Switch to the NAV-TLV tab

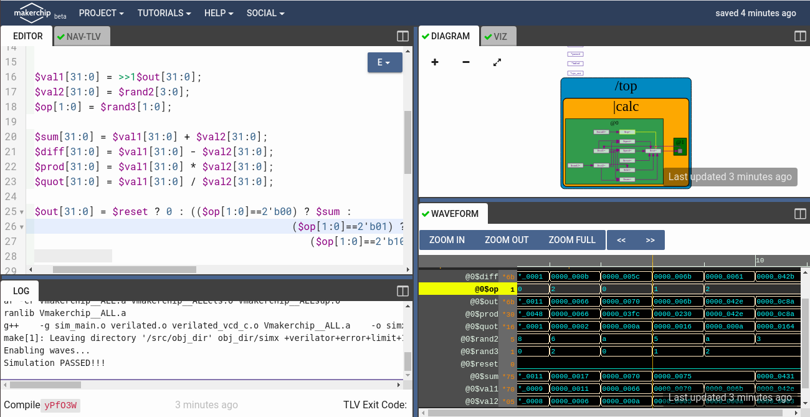82,37
